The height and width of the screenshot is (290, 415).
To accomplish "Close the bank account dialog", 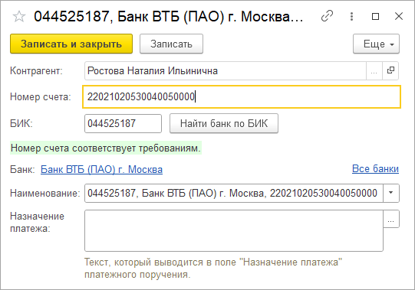I will [x=399, y=16].
